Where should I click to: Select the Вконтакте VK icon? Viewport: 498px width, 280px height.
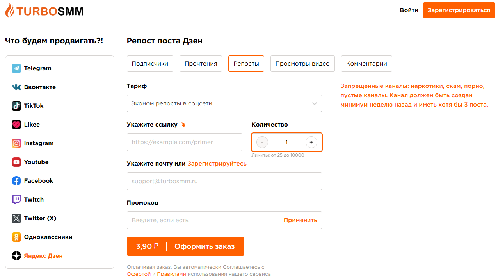(16, 87)
